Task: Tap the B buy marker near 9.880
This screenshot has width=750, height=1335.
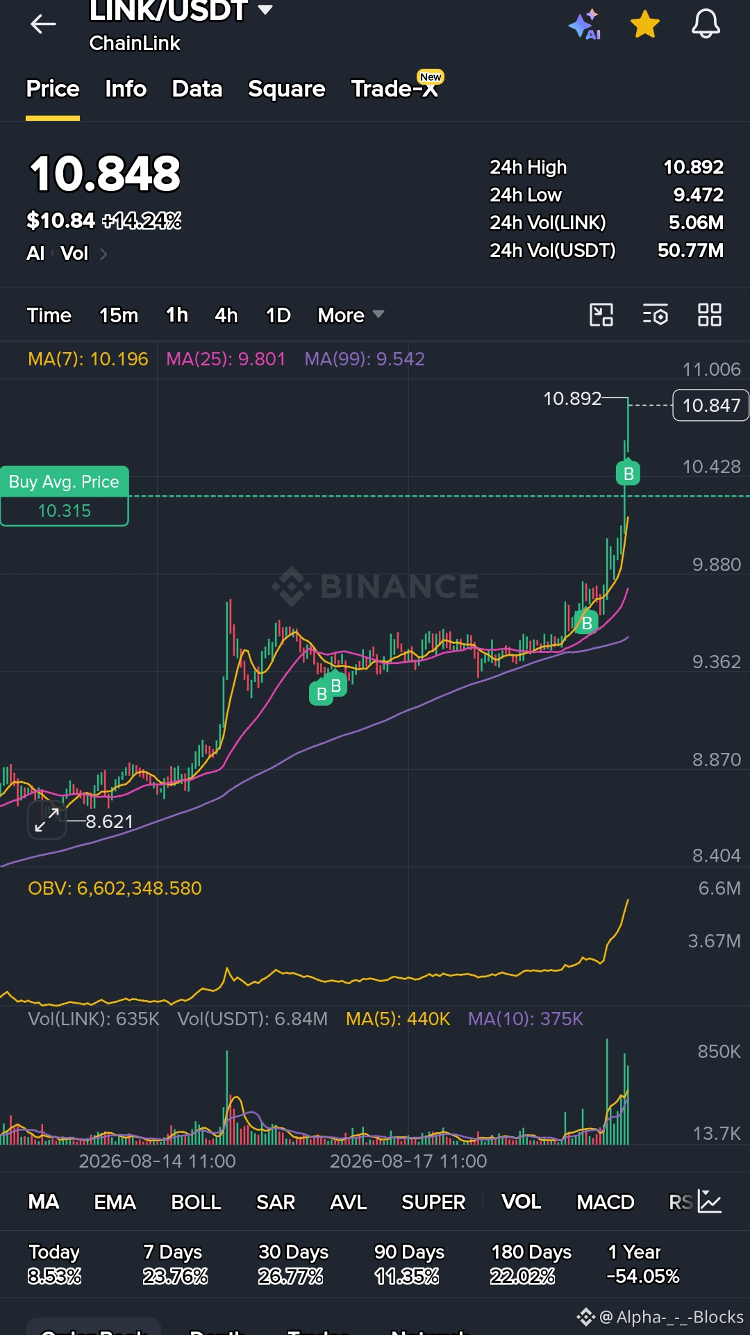Action: point(587,622)
